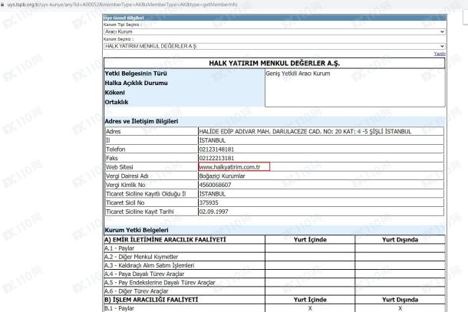This screenshot has width=468, height=312.
Task: Click the lock icon in address bar
Action: click(2, 5)
